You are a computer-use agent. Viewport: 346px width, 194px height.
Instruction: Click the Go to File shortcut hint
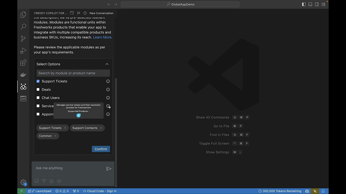[x=228, y=126]
